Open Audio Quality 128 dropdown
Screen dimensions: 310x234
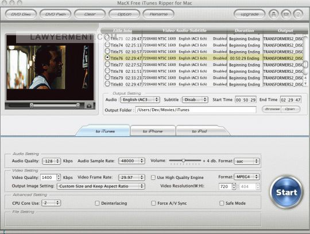click(x=51, y=161)
